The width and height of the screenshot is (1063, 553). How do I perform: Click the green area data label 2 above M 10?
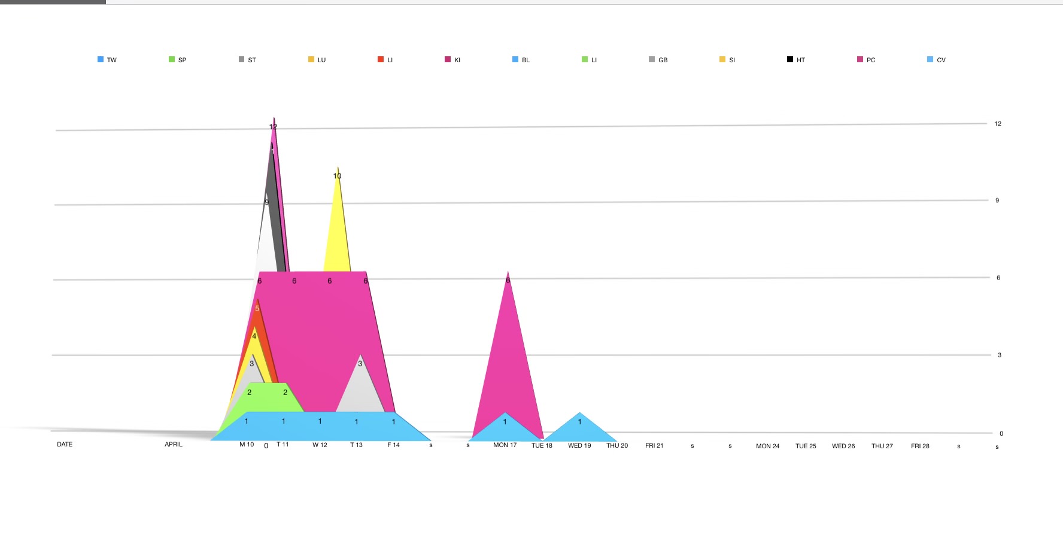250,393
